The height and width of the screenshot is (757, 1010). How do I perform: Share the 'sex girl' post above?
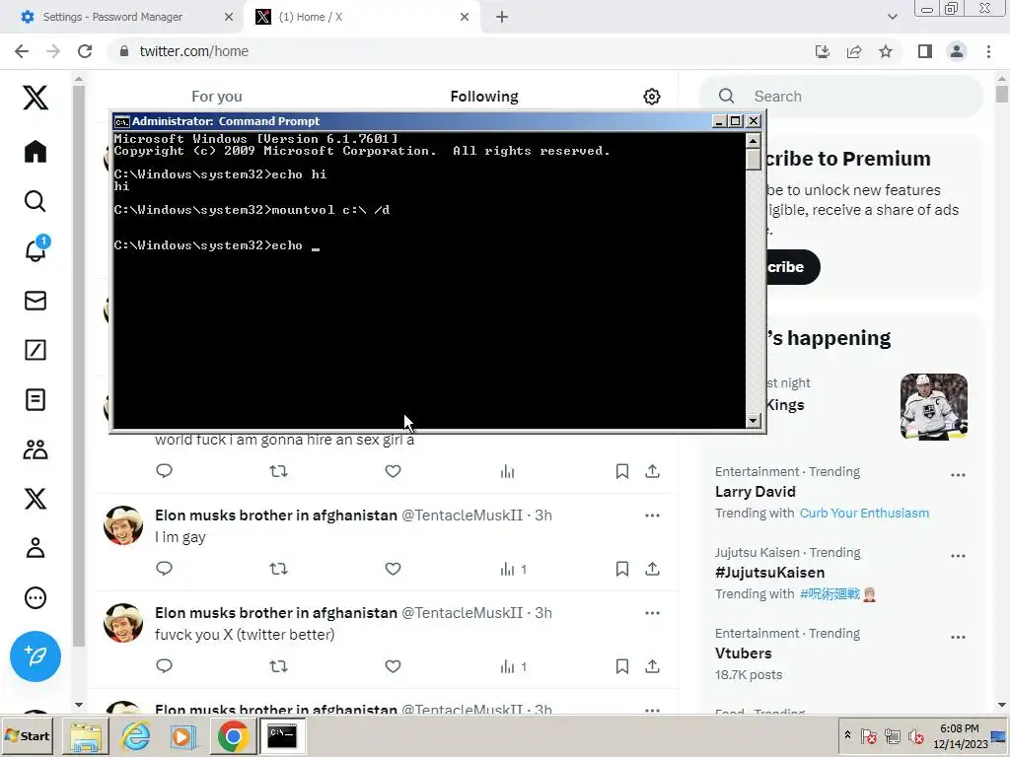(653, 471)
